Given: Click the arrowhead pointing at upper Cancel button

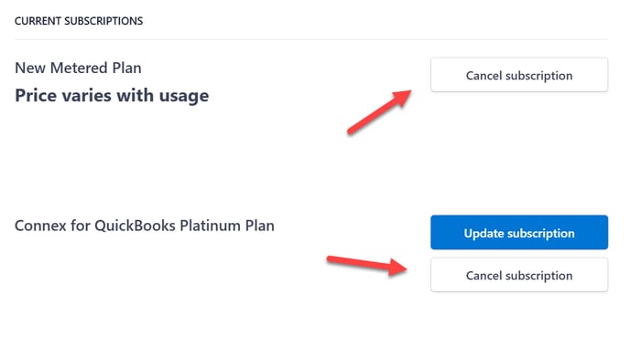Looking at the screenshot, I should click(x=402, y=99).
